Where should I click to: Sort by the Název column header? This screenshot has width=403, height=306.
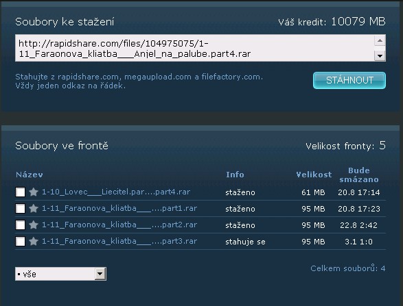point(30,175)
